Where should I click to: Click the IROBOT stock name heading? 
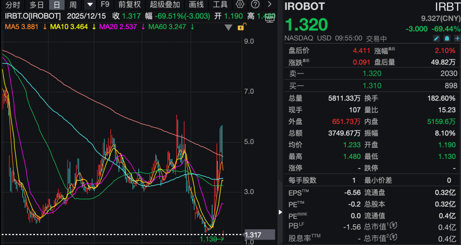tap(305, 6)
